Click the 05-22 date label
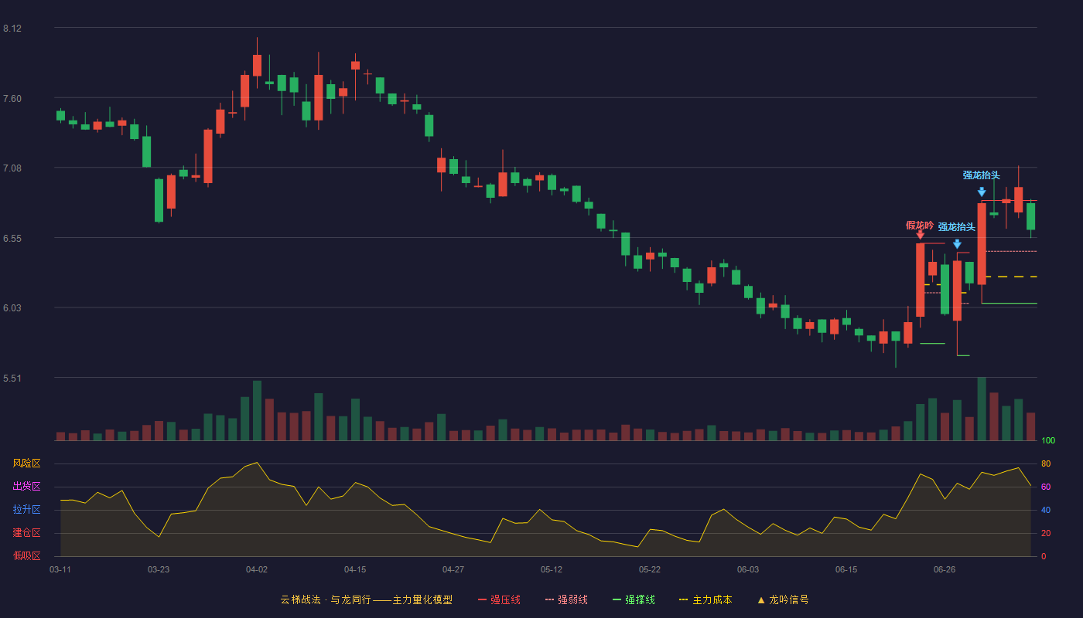 click(x=650, y=569)
